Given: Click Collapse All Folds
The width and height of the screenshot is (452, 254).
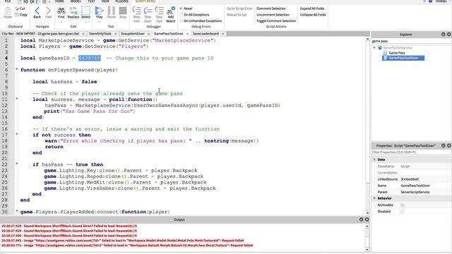Looking at the screenshot, I should coord(313,15).
